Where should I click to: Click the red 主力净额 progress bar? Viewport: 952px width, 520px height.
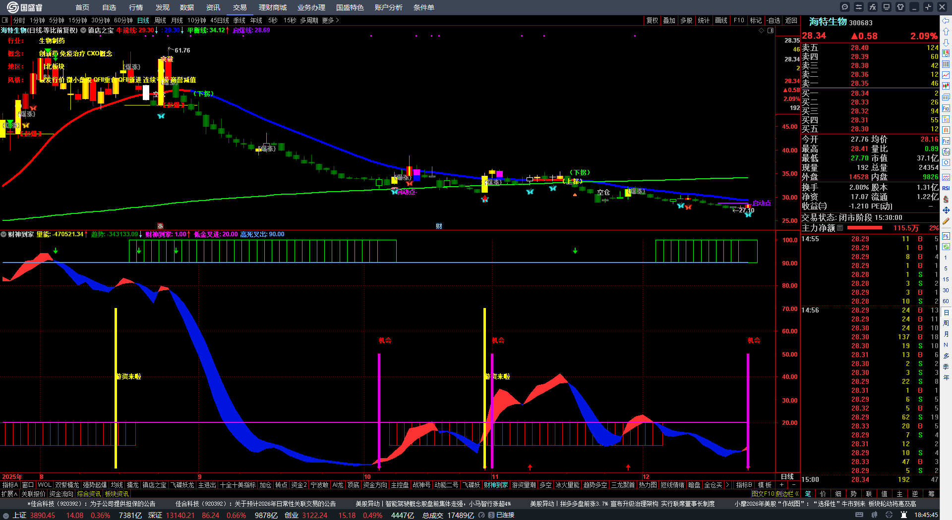(865, 228)
